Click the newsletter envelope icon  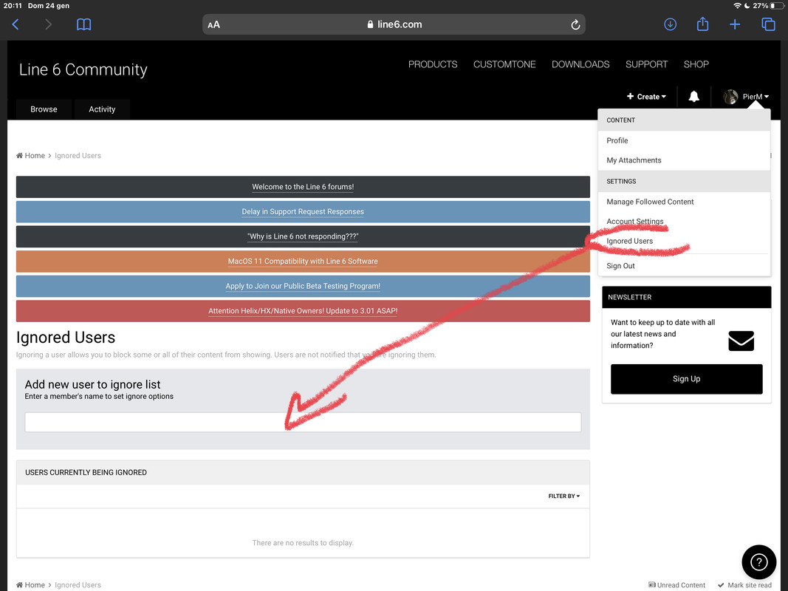coord(741,341)
